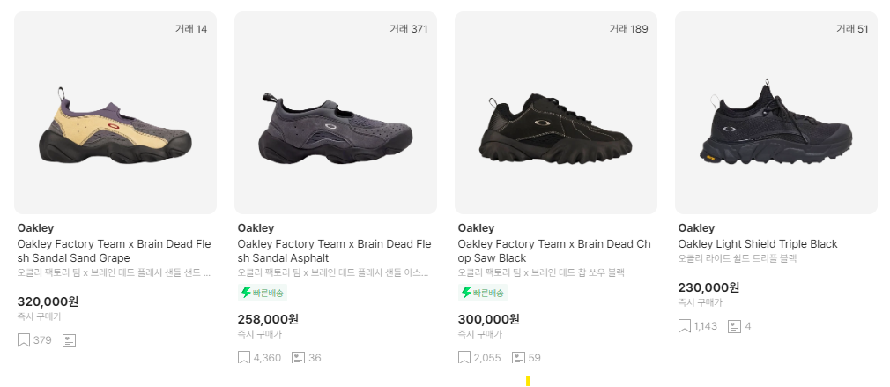Bookmark the Chop Saw Black shoe
The image size is (890, 387).
coord(464,358)
